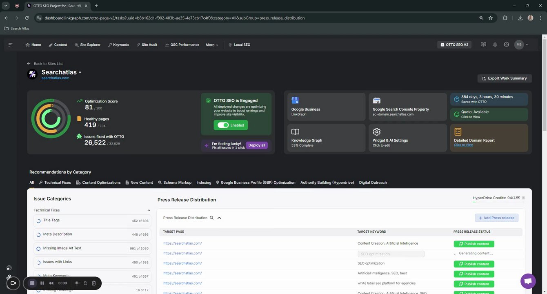Click the Deploy all button

pyautogui.click(x=257, y=145)
